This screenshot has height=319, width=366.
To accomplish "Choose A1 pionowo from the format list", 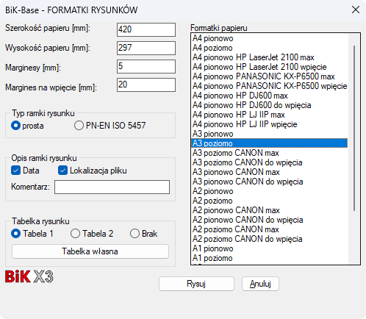I will tap(269, 248).
